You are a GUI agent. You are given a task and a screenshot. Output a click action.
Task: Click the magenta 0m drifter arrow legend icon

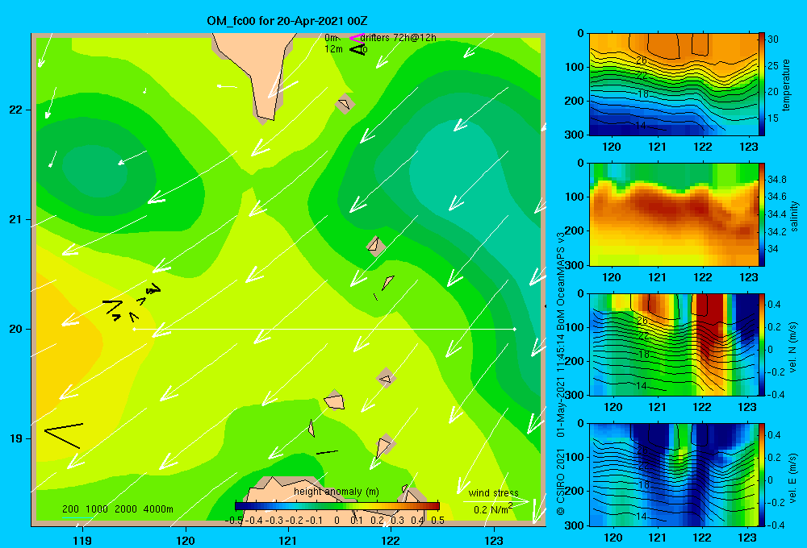[x=356, y=38]
